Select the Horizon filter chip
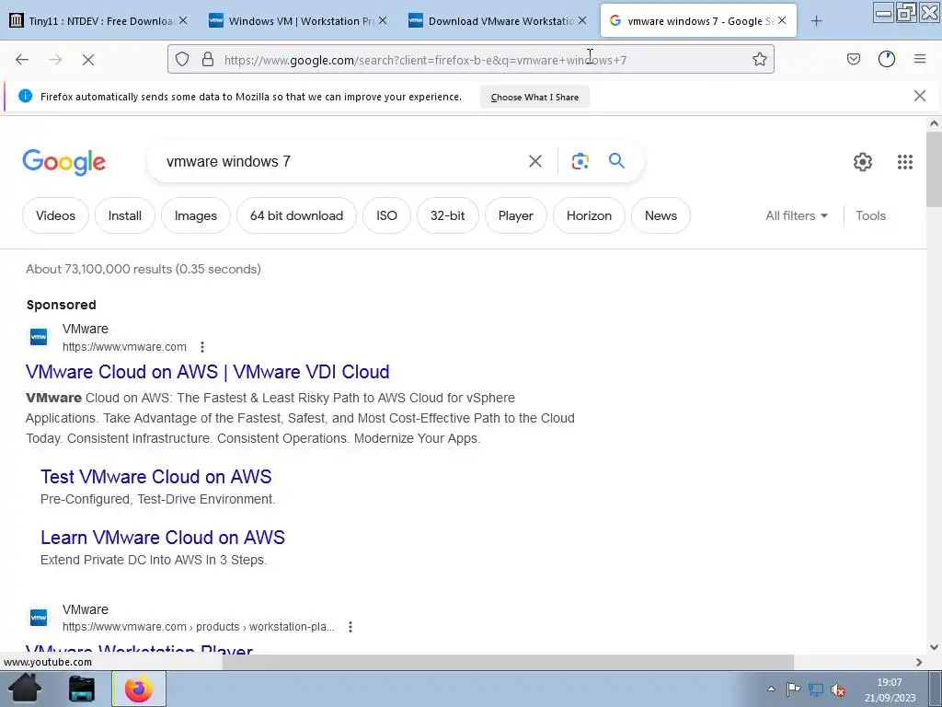This screenshot has height=707, width=942. tap(589, 215)
